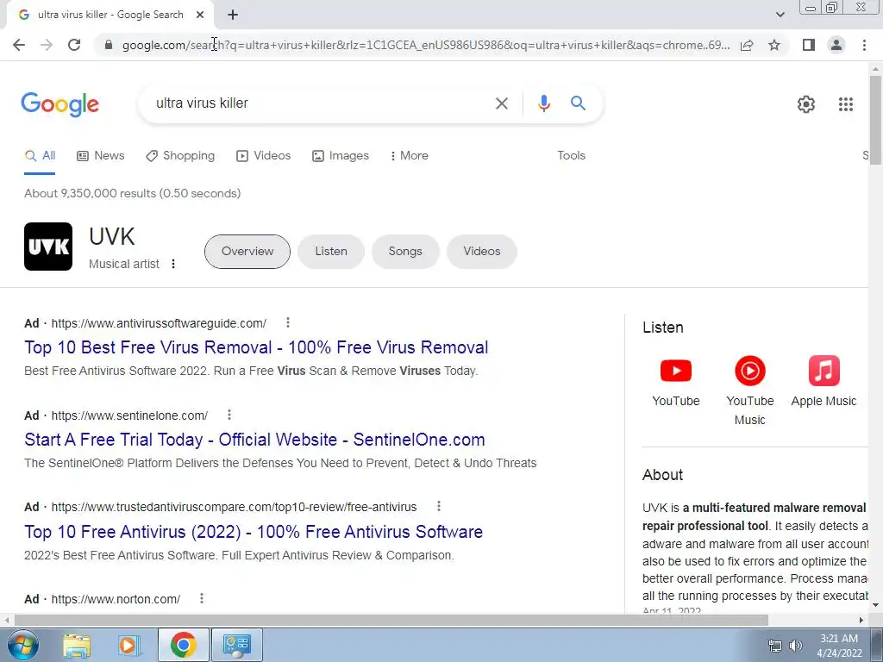Open a new browser tab
The height and width of the screenshot is (662, 883).
tap(233, 16)
